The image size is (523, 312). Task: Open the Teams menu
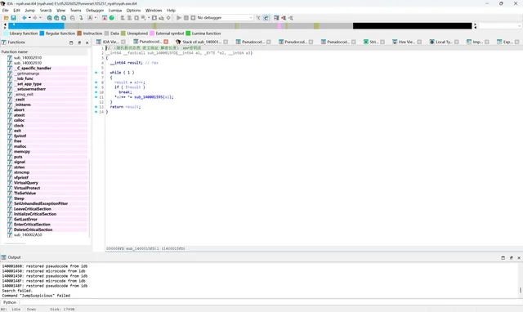coord(76,11)
